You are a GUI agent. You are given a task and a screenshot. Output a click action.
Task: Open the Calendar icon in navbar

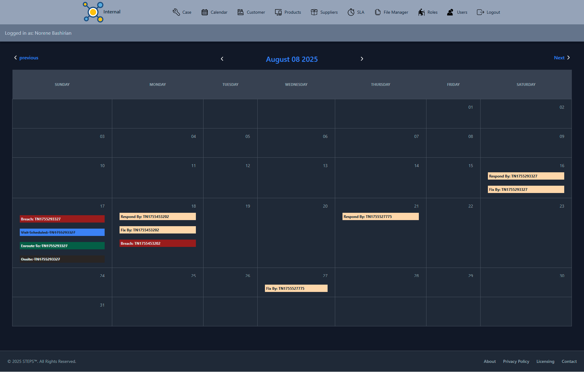205,12
